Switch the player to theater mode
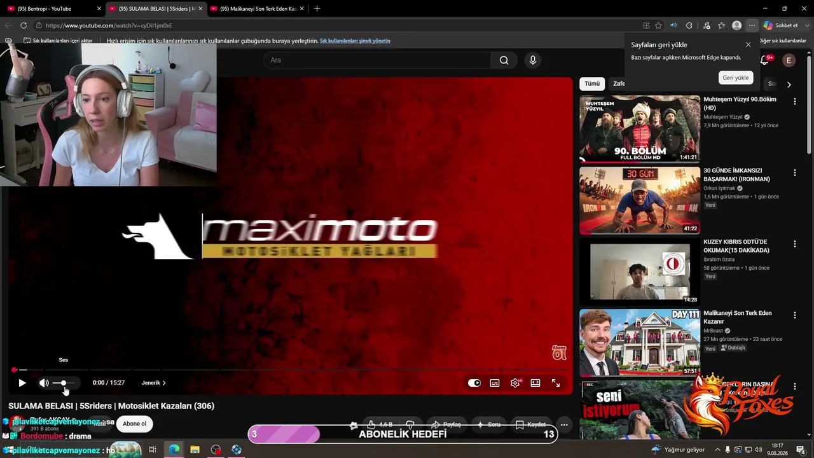814x458 pixels. coord(535,383)
